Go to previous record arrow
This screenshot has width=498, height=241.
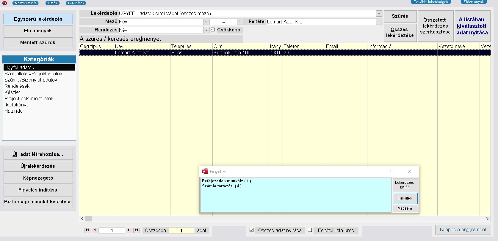click(95, 230)
